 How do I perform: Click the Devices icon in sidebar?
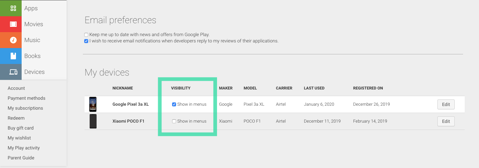click(x=13, y=72)
